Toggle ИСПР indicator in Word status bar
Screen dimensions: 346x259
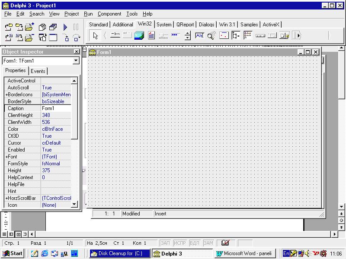[x=180, y=243]
